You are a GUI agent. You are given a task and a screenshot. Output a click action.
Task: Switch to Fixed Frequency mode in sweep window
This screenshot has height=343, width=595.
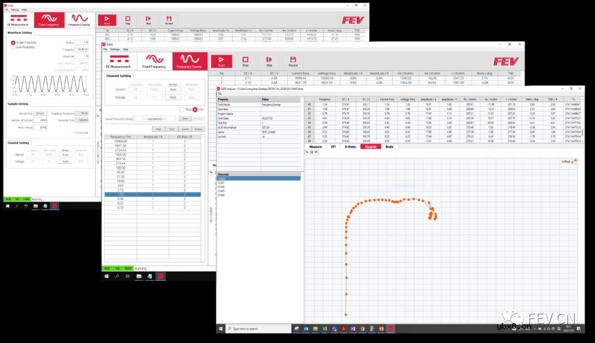[154, 62]
